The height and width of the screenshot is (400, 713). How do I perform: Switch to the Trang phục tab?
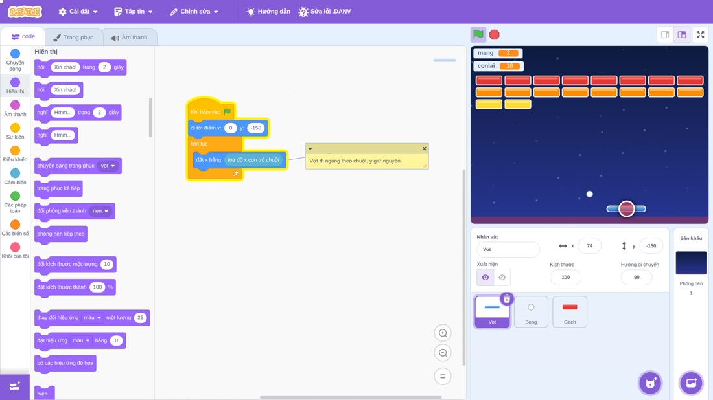tap(73, 38)
